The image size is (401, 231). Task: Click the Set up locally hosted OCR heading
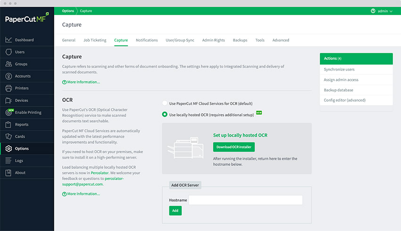pos(240,135)
